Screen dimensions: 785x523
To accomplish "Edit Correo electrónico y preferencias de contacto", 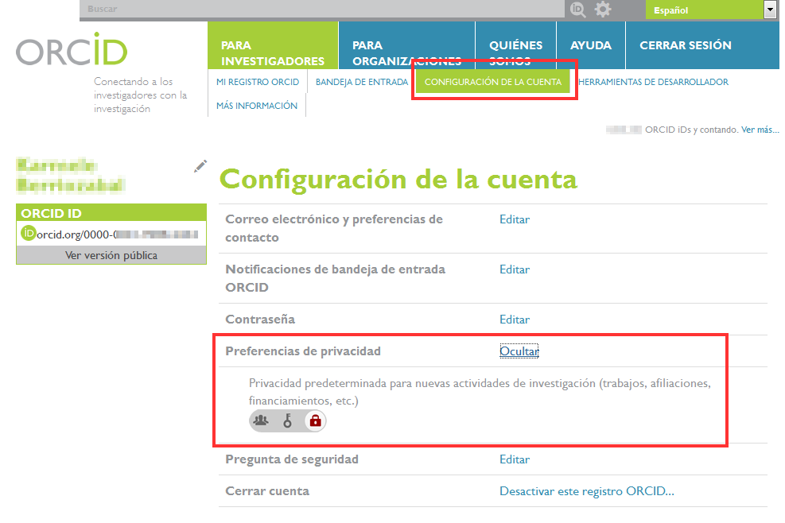I will (x=514, y=219).
